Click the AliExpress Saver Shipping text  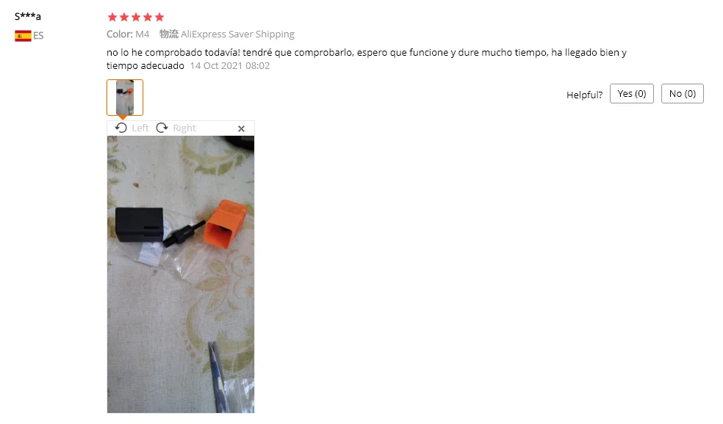tap(237, 34)
